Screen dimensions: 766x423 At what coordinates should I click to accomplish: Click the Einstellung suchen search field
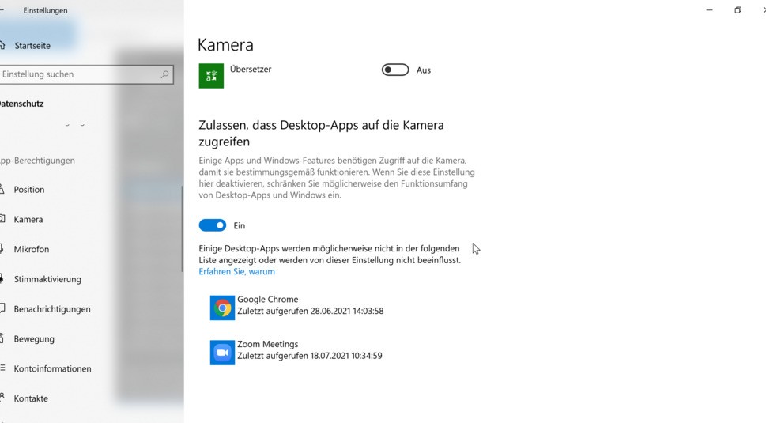pos(86,74)
